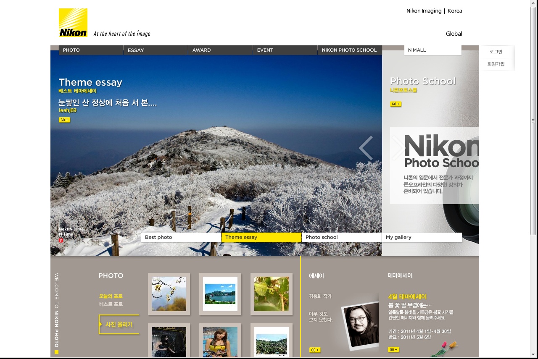Click the 에세이 section heading
This screenshot has width=538, height=359.
(316, 276)
